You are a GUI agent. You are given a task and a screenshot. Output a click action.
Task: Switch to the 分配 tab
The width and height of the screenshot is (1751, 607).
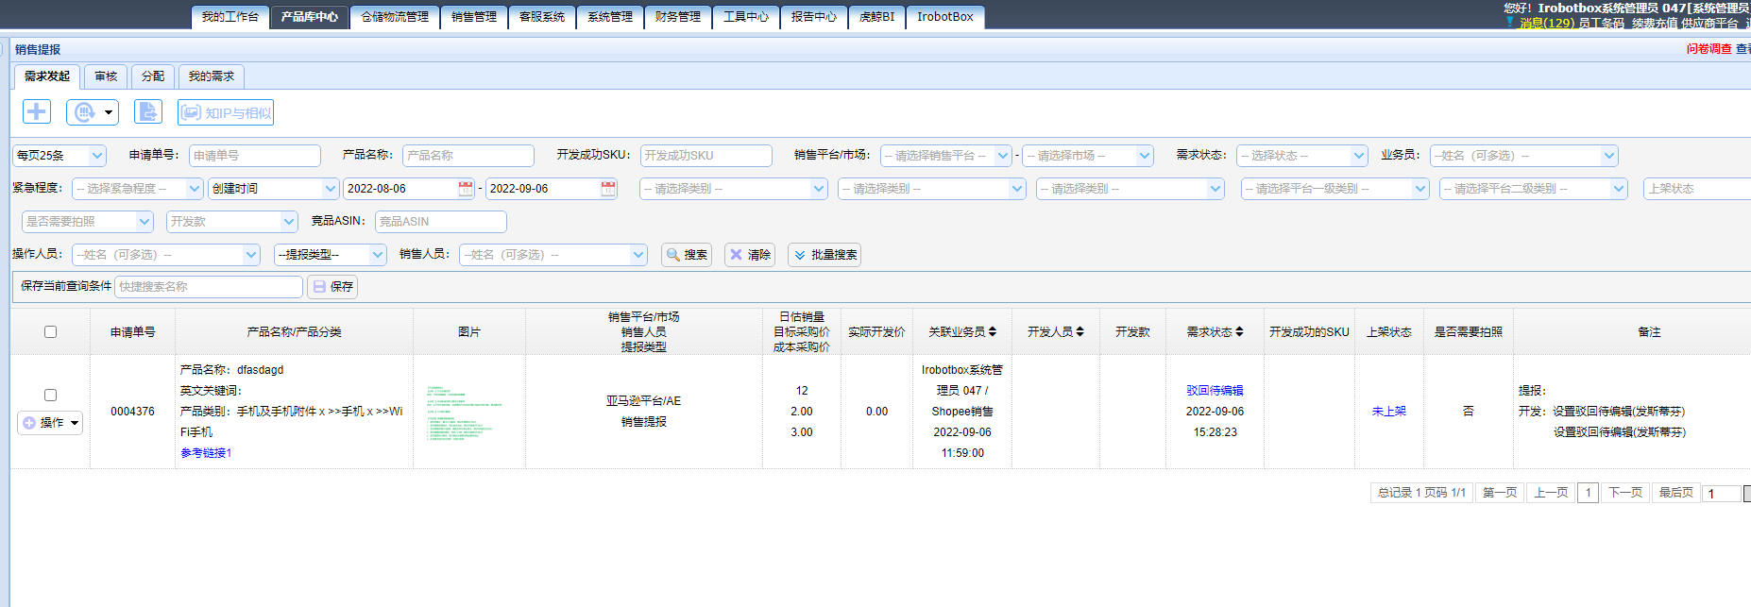[153, 76]
